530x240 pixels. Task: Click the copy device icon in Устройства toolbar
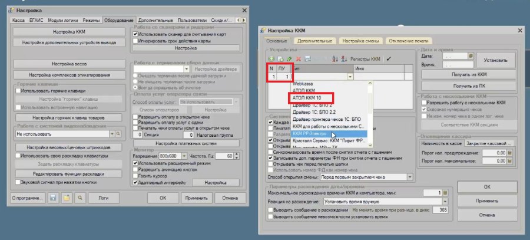280,59
